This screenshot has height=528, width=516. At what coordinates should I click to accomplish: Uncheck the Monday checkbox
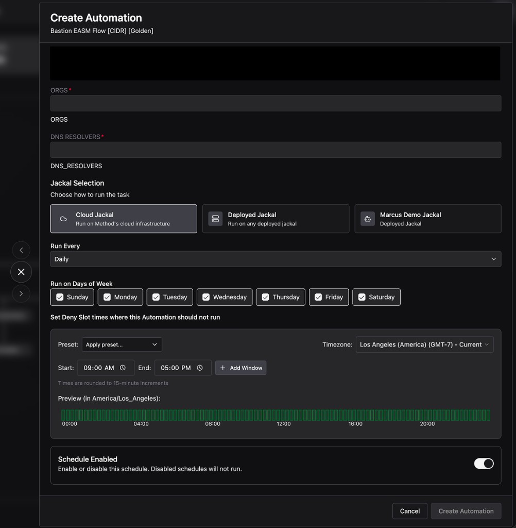click(107, 297)
